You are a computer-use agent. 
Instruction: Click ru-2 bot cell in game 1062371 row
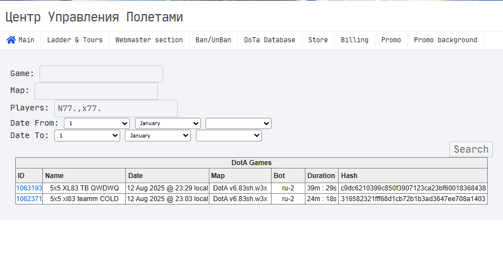click(x=288, y=198)
